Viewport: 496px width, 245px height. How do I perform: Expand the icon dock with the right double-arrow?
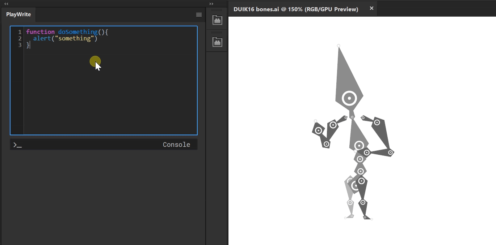tap(211, 4)
